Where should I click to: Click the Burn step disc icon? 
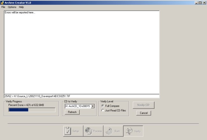tap(109, 131)
